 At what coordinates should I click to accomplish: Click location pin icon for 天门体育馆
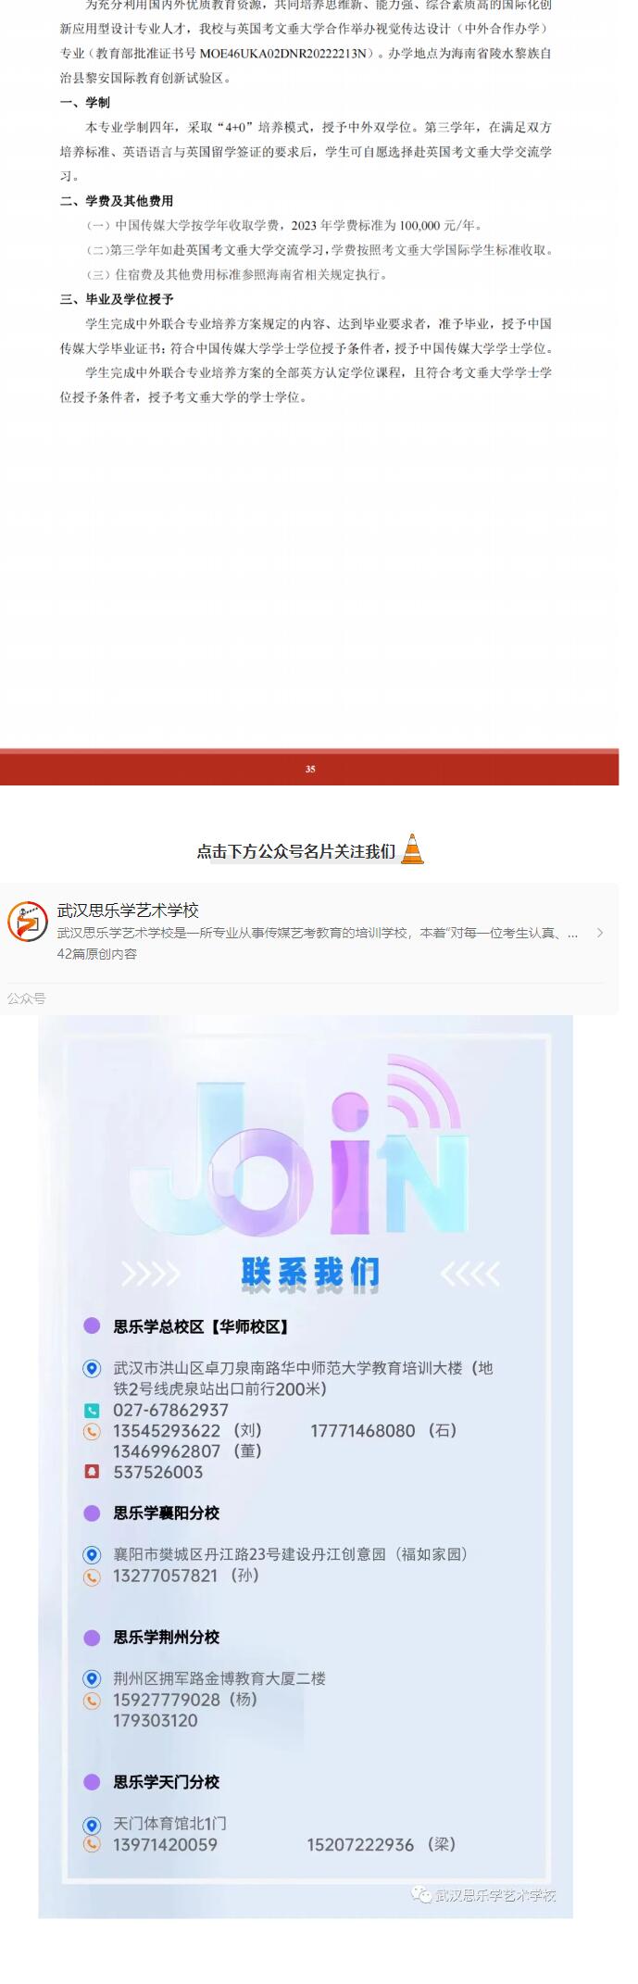click(92, 1825)
